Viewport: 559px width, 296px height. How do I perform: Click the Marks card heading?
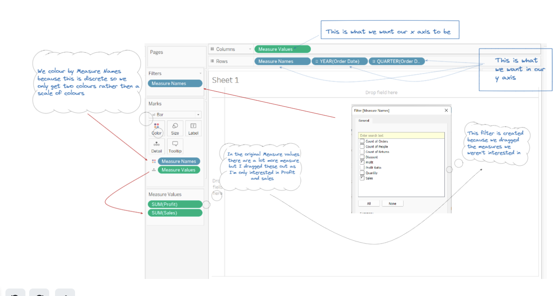pyautogui.click(x=155, y=104)
